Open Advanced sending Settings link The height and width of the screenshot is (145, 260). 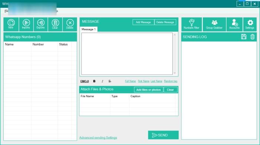click(x=98, y=138)
